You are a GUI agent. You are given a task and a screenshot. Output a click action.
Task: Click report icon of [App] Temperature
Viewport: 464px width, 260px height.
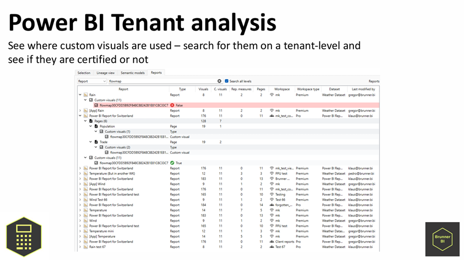coord(85,237)
